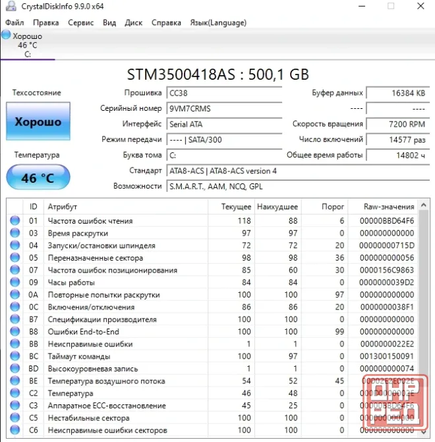Viewport: 435px width, 442px height.
Task: Click the Буква тома field C:
Action: pyautogui.click(x=224, y=155)
